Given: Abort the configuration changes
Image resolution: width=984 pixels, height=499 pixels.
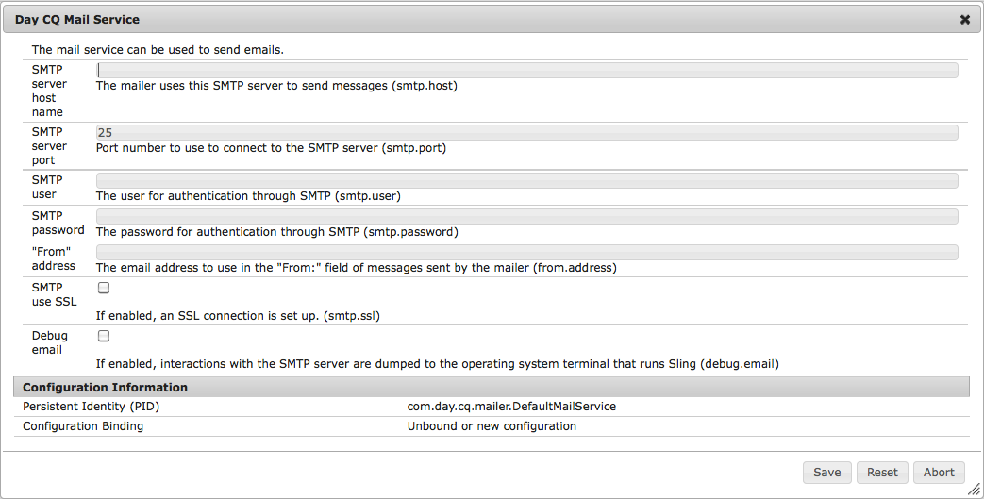Looking at the screenshot, I should click(x=939, y=473).
